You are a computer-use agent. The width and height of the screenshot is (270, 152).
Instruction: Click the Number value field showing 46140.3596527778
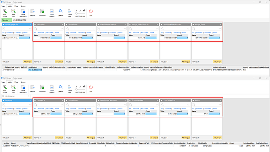coord(19,20)
